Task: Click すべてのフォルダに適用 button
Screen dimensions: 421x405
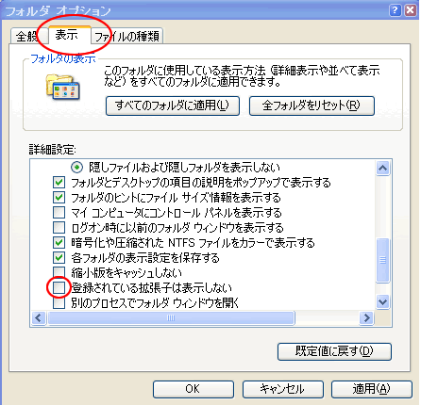Action: click(x=173, y=105)
